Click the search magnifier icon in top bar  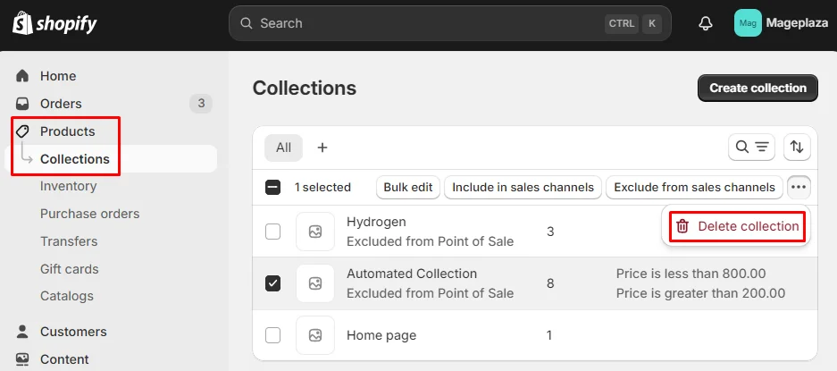(246, 23)
